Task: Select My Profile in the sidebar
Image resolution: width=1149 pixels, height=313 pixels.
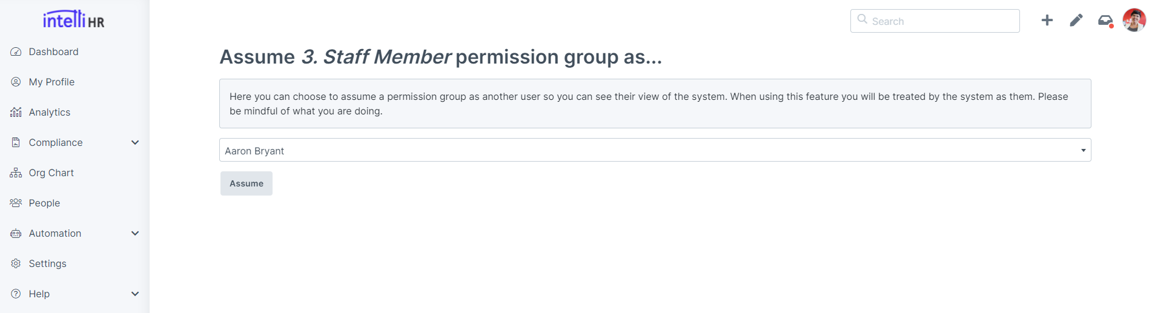Action: (x=51, y=82)
